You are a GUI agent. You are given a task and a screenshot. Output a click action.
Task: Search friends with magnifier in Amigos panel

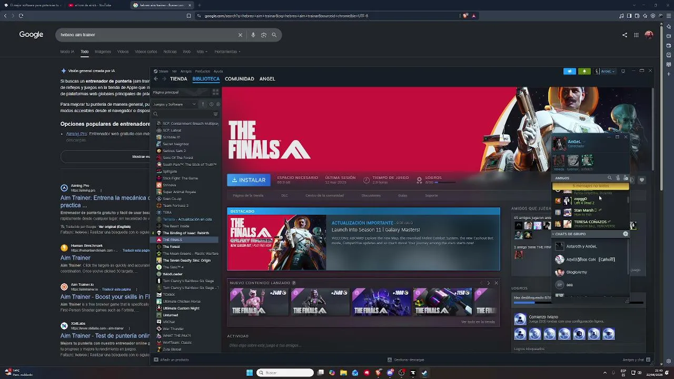tap(610, 178)
